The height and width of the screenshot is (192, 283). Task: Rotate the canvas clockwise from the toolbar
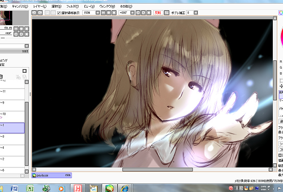coord(144,13)
